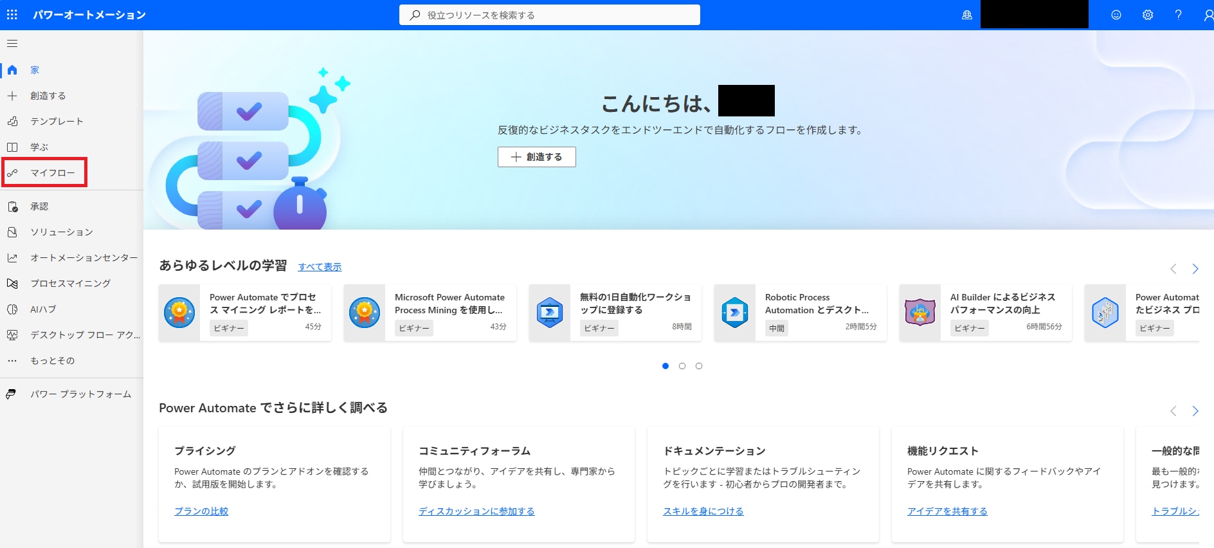Advance the Power Automate explore section right

1195,411
